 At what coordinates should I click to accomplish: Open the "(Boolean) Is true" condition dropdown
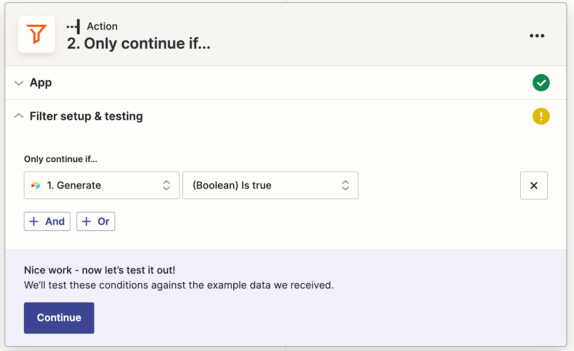262,185
